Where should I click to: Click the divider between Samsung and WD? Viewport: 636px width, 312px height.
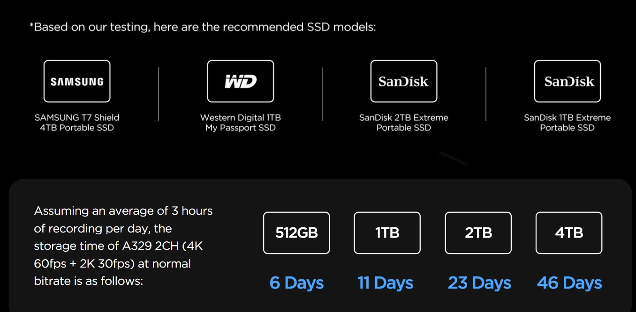tap(159, 94)
